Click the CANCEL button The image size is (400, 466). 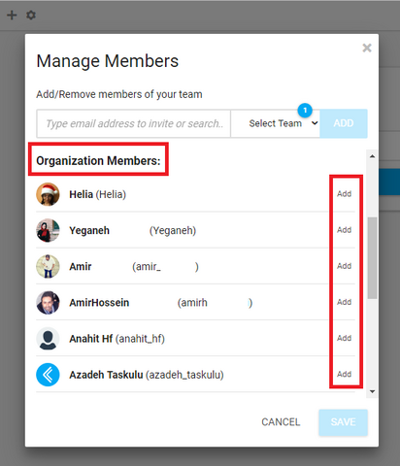point(281,422)
